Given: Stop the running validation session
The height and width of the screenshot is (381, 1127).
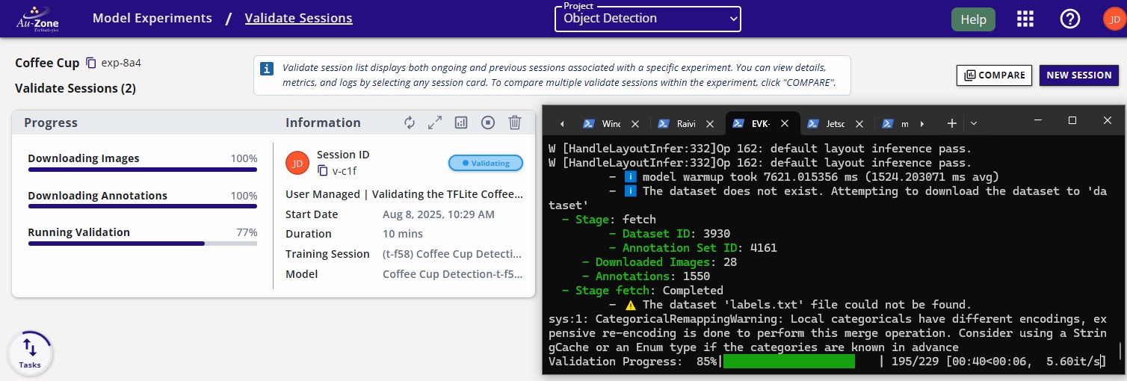Looking at the screenshot, I should [x=488, y=123].
